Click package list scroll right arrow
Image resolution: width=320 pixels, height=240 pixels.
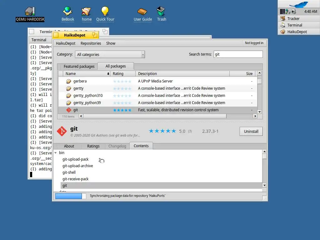click(255, 116)
